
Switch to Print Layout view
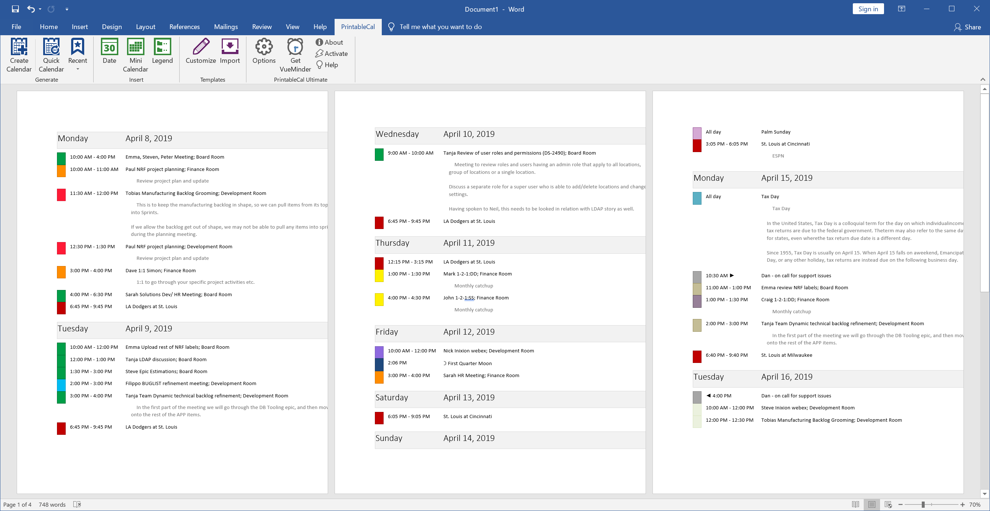point(872,504)
